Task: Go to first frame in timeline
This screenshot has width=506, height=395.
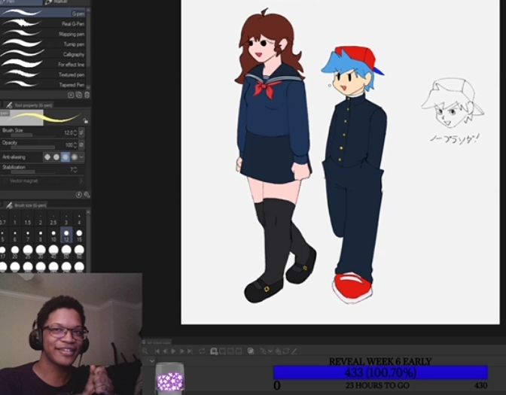Action: click(157, 351)
